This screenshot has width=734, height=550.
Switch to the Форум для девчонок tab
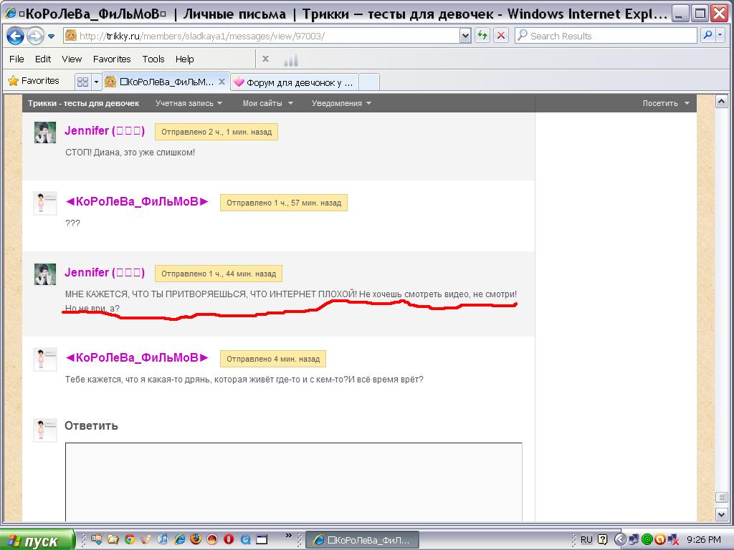[x=295, y=82]
